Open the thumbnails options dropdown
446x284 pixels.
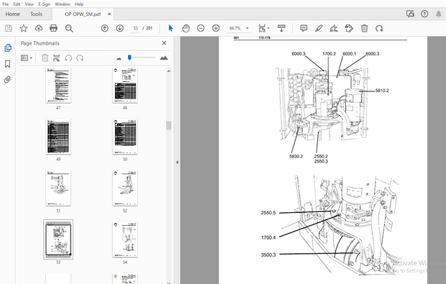click(x=27, y=58)
